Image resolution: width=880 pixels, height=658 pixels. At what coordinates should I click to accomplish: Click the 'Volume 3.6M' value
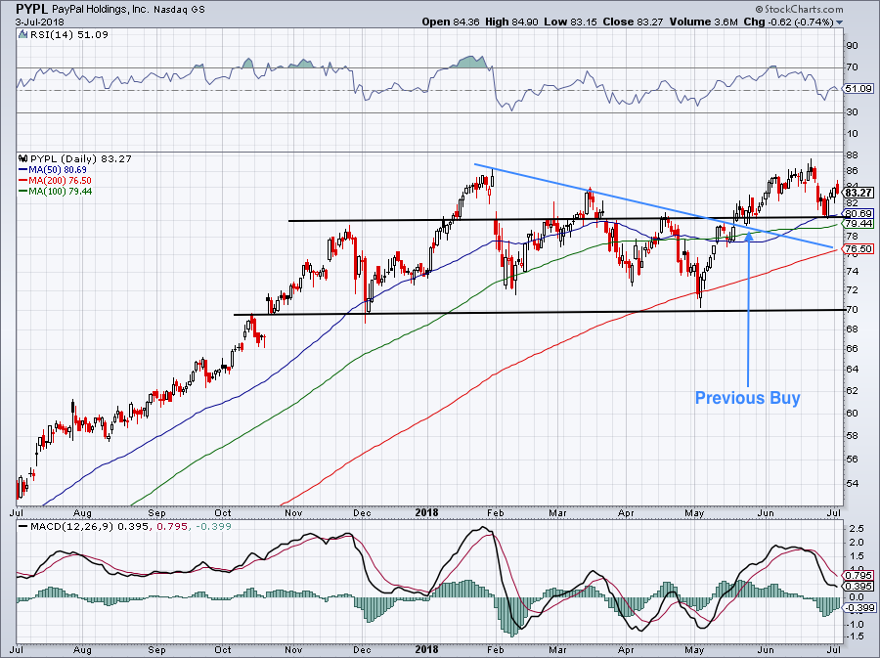[704, 22]
